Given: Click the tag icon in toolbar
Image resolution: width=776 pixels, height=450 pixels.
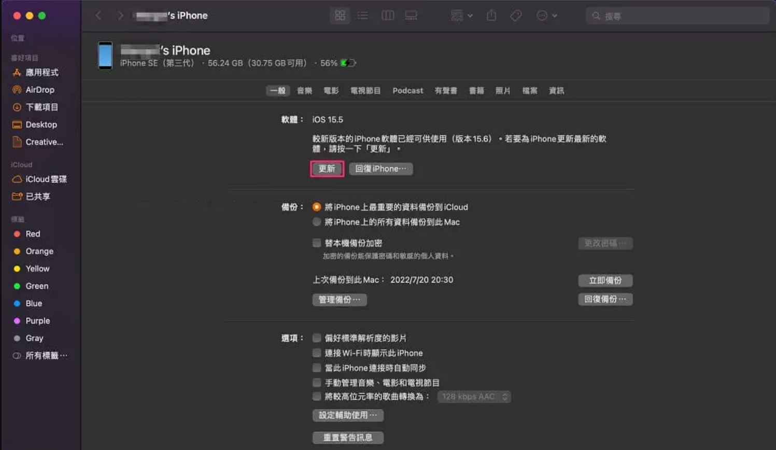Looking at the screenshot, I should pos(516,16).
